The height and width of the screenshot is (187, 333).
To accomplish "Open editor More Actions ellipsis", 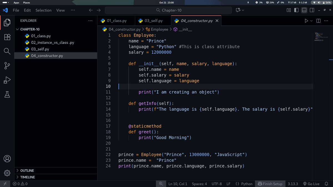I will (x=326, y=21).
